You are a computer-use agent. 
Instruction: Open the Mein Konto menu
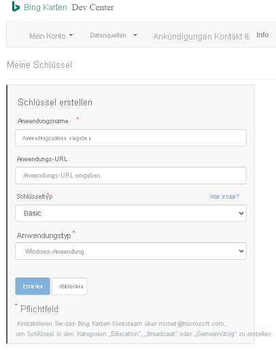click(51, 36)
